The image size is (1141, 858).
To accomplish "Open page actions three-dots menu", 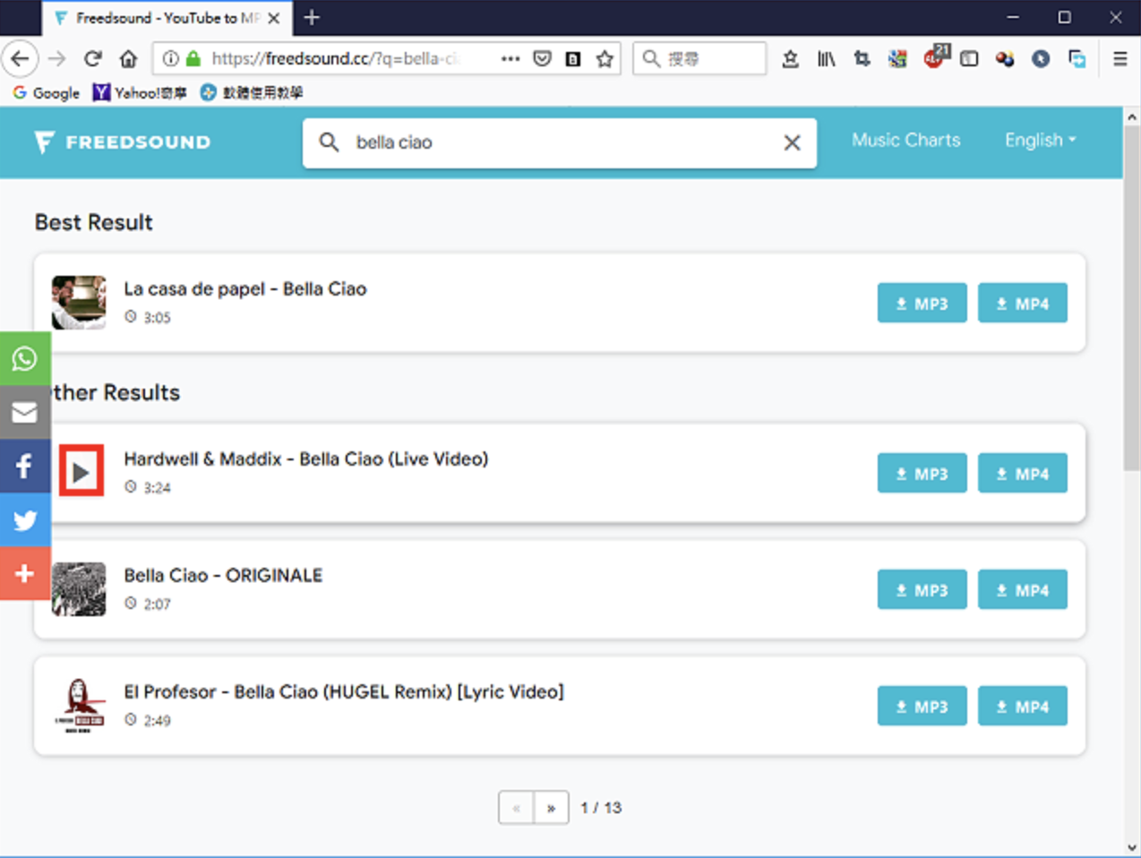I will 510,59.
